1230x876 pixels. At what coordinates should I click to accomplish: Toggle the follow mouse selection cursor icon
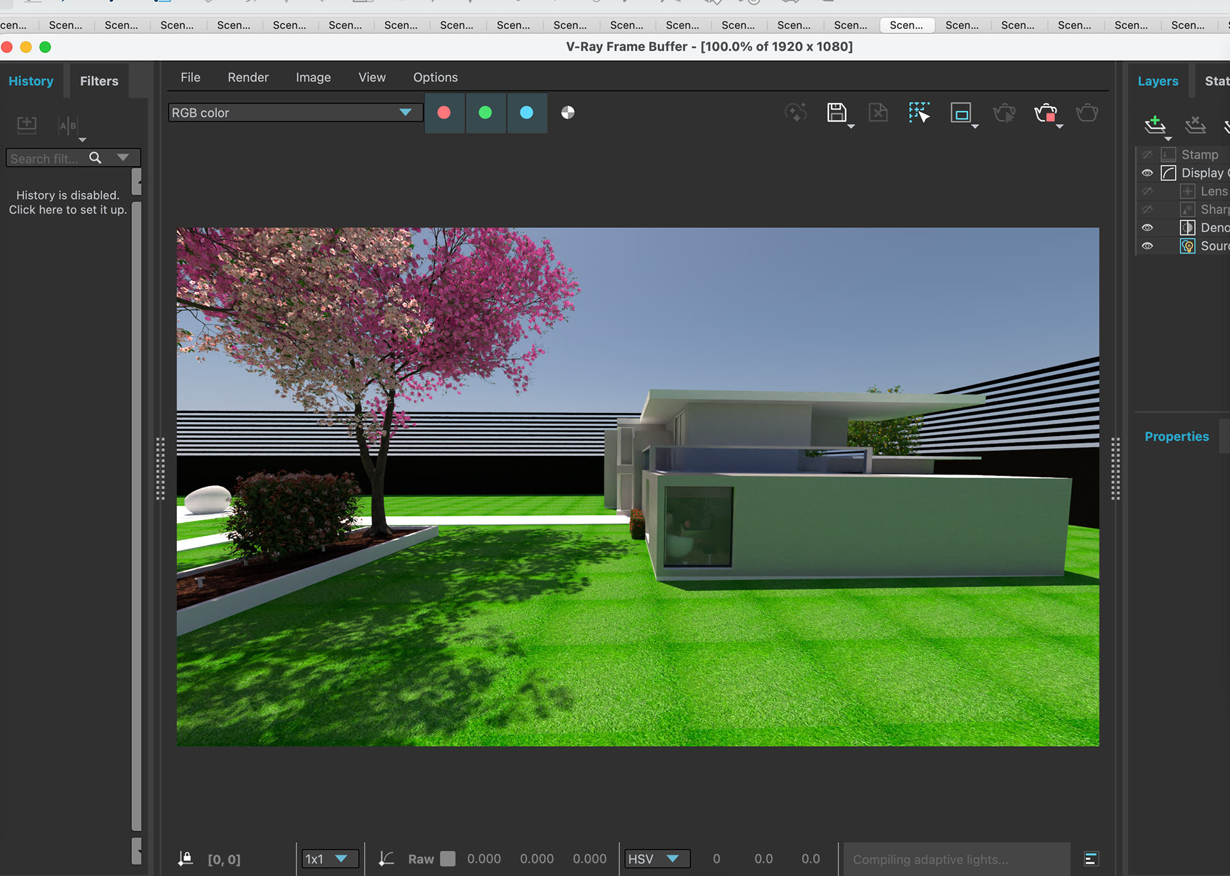coord(919,113)
